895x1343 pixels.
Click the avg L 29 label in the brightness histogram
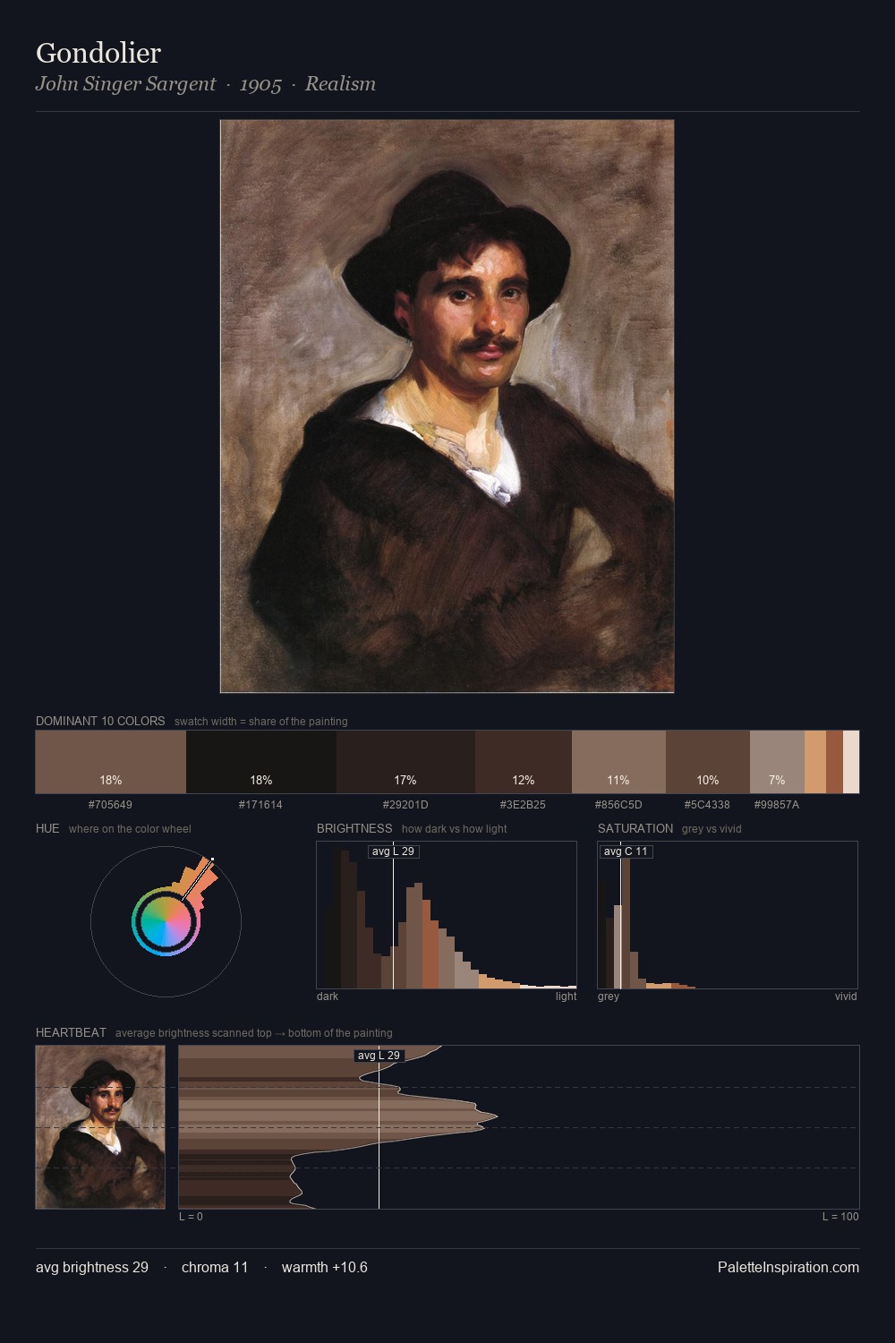coord(394,851)
